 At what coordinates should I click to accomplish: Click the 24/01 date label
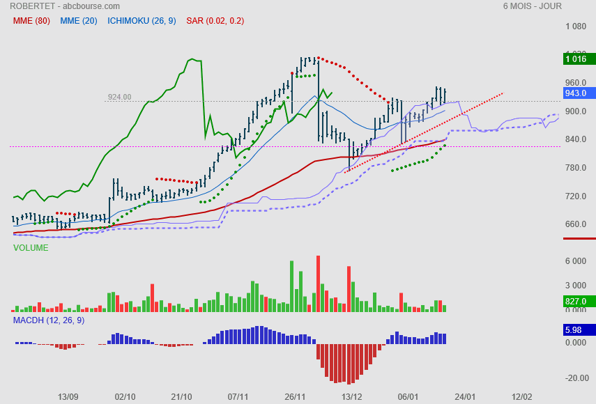click(465, 397)
